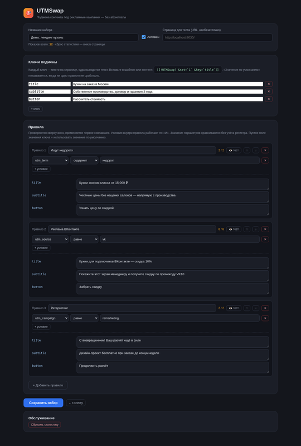Add condition to rule 'Реклама ВКонтакте'

[41, 248]
